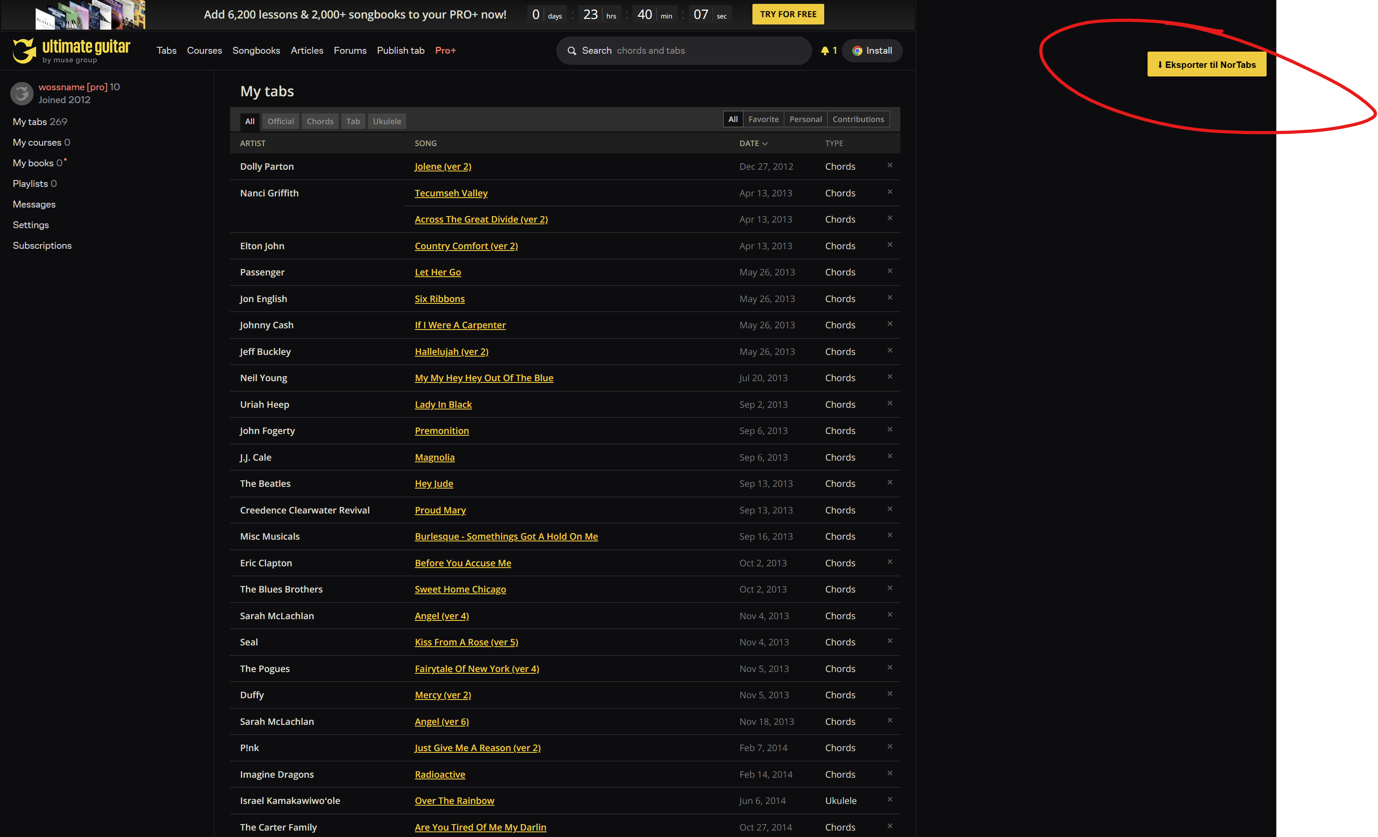Open My tabs in the sidebar
Image resolution: width=1378 pixels, height=837 pixels.
(40, 122)
